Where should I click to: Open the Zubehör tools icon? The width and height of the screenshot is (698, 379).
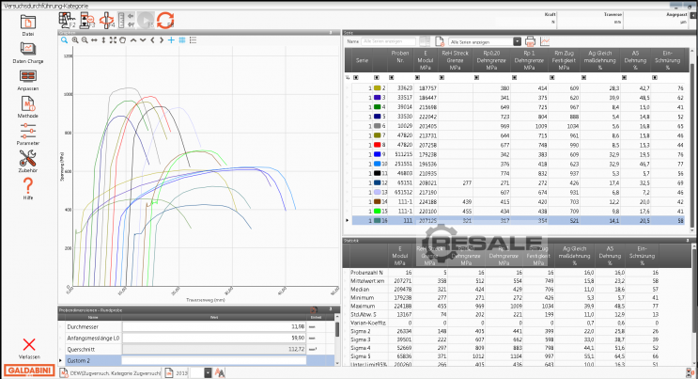tap(28, 158)
